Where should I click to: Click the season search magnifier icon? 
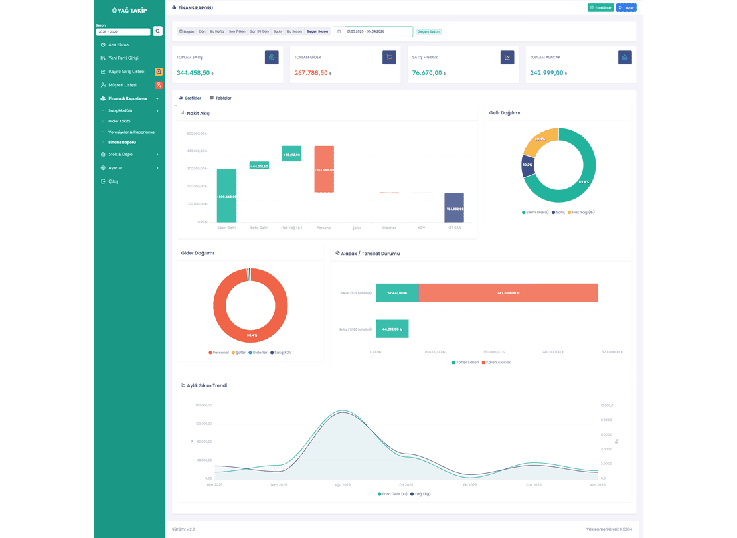pyautogui.click(x=158, y=31)
